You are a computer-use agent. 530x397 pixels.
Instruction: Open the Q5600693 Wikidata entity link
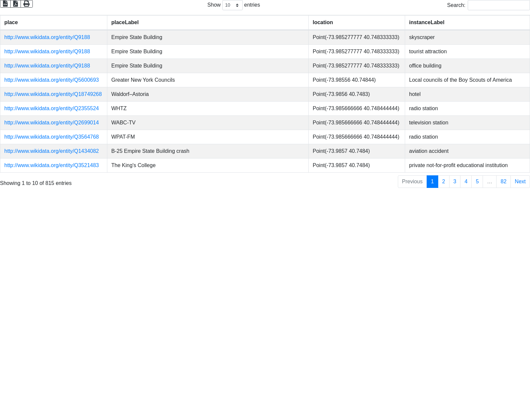pyautogui.click(x=51, y=80)
